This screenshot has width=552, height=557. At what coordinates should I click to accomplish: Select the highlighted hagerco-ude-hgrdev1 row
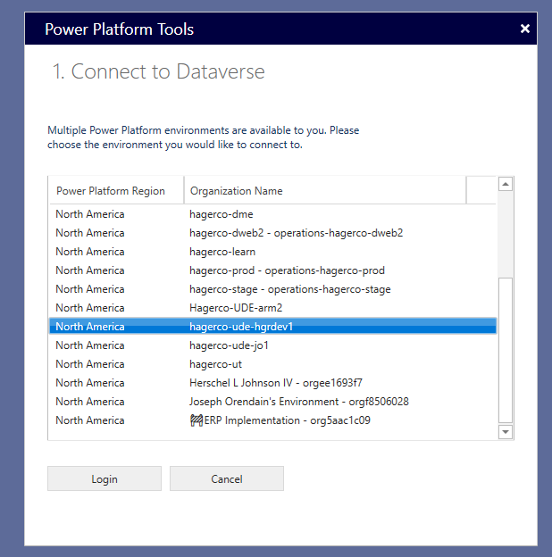pos(272,327)
